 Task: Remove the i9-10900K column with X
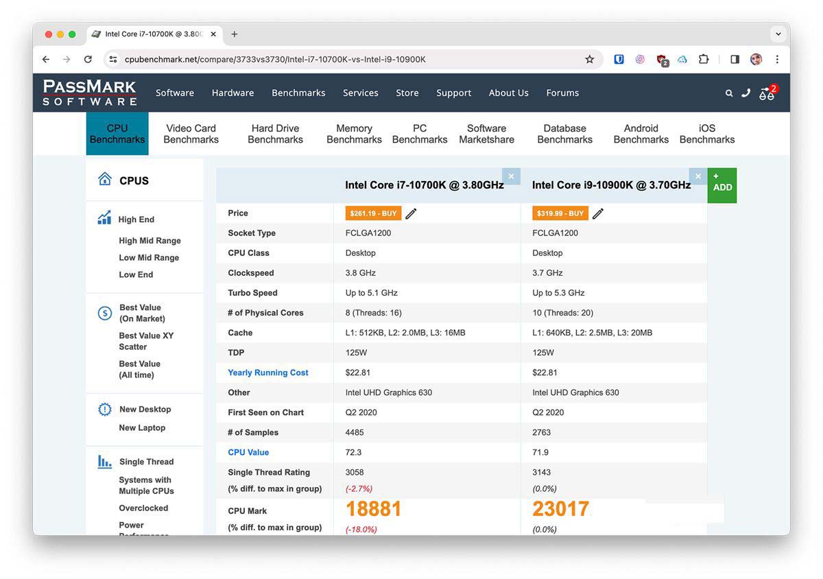(698, 176)
